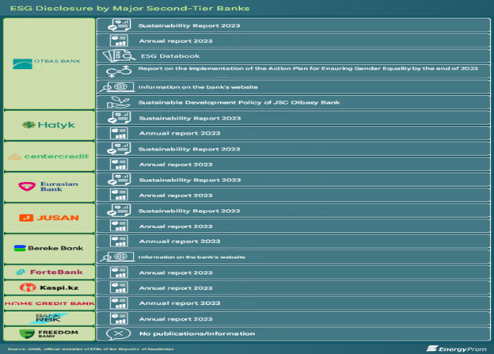Click Otbasy's Annual report 2023 icon

(x=119, y=40)
